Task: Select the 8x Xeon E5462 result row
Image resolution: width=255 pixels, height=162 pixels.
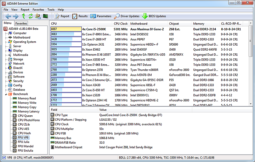Action: (x=149, y=50)
